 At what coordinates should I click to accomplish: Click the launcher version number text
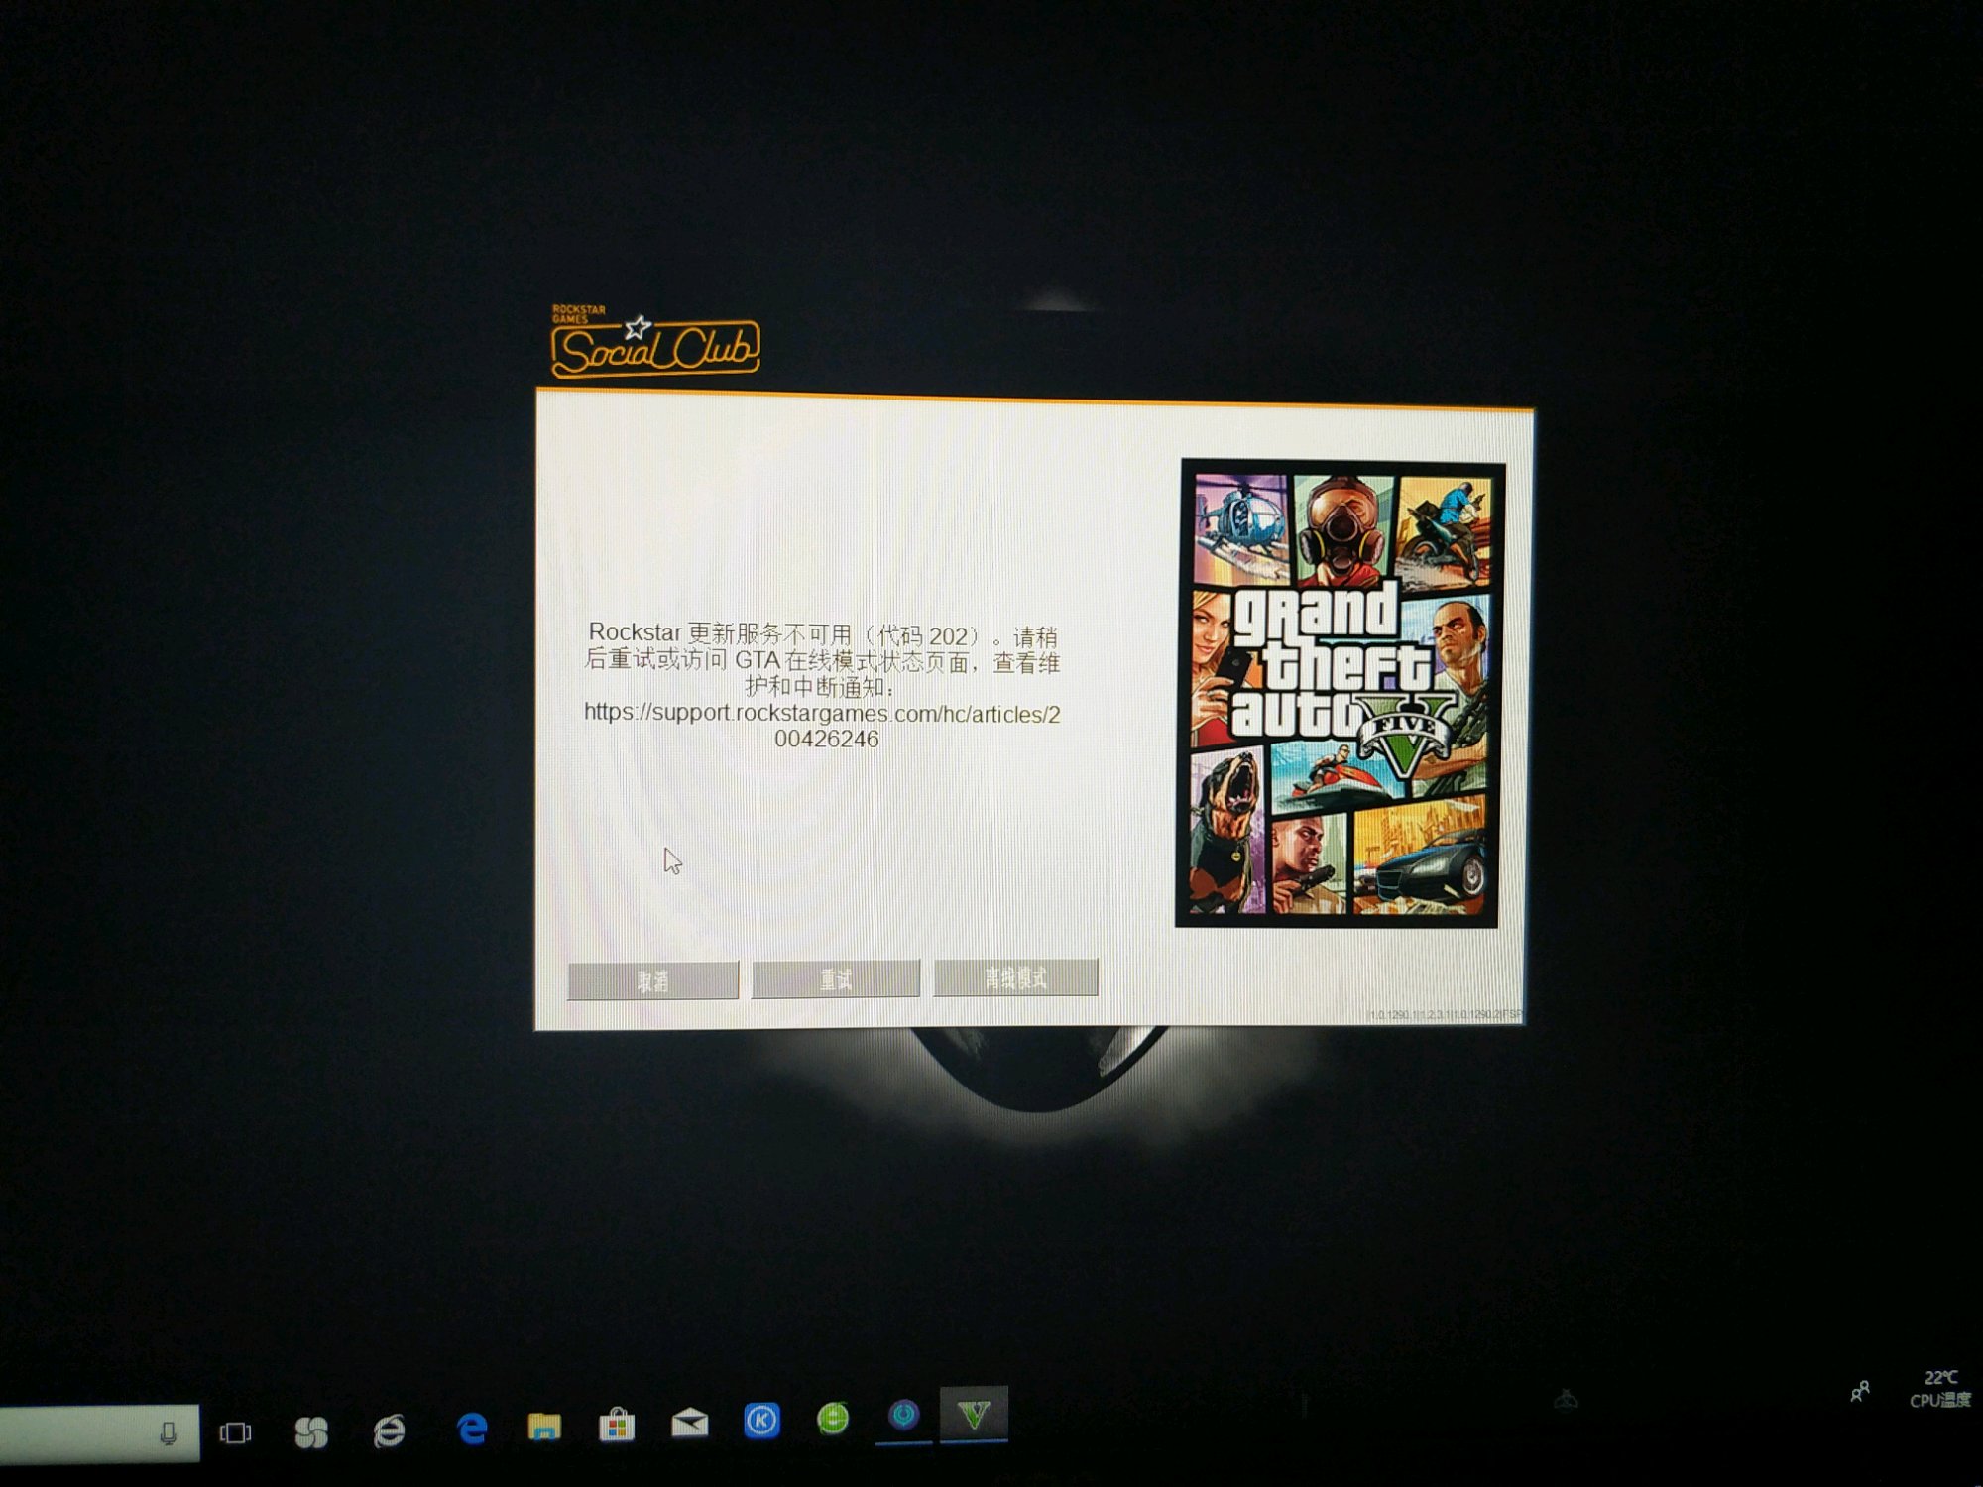(1444, 1015)
